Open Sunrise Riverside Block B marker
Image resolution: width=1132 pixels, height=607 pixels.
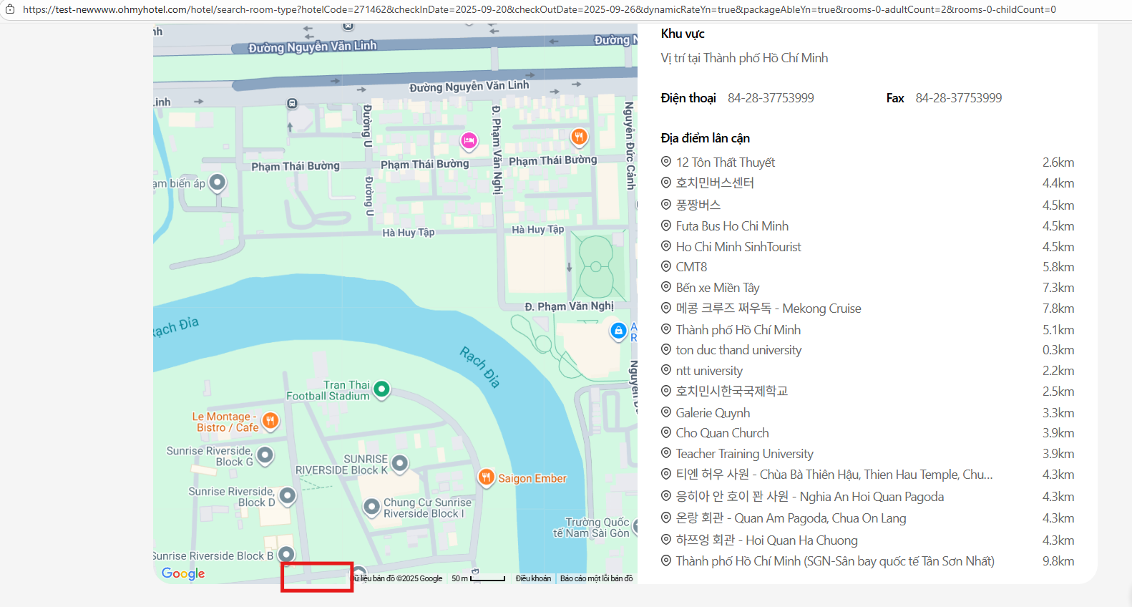point(286,555)
